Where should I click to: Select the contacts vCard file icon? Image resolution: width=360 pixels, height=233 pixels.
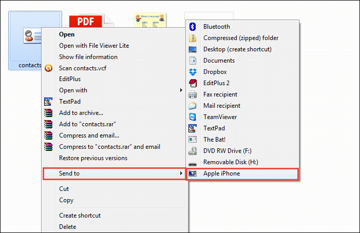[x=32, y=36]
